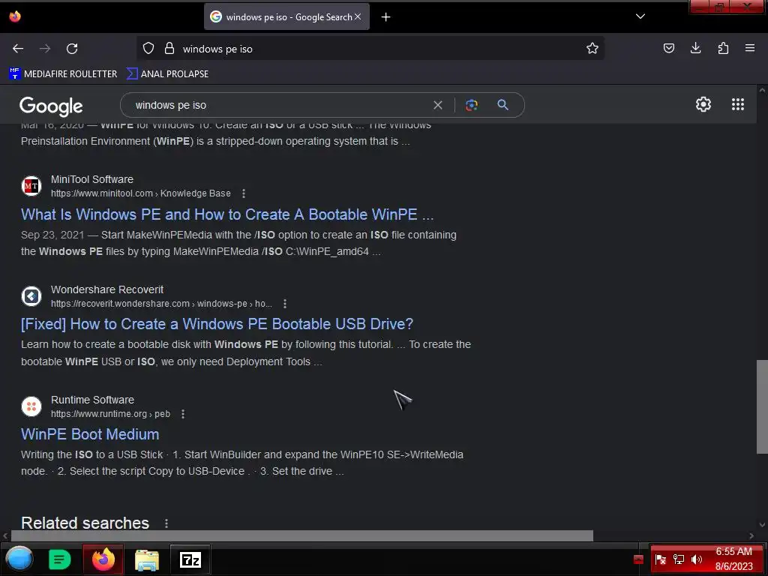The width and height of the screenshot is (768, 576).
Task: Open more options for the MiniTool result
Action: (x=244, y=193)
